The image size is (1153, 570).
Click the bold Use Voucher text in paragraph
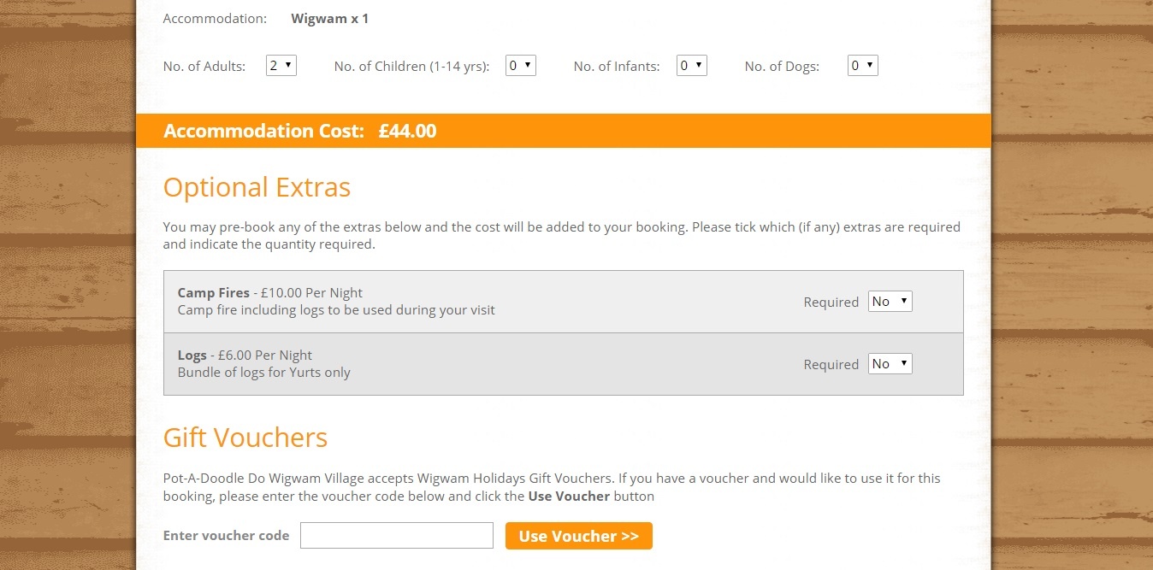click(x=569, y=496)
